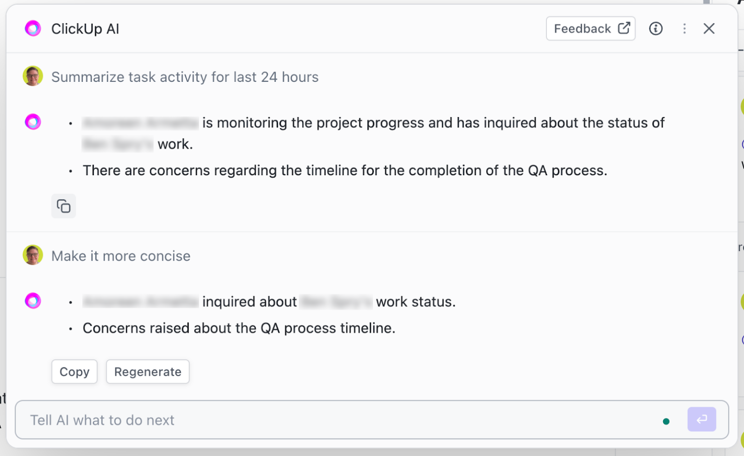Click the green status dot in the input bar
This screenshot has width=744, height=456.
(666, 421)
